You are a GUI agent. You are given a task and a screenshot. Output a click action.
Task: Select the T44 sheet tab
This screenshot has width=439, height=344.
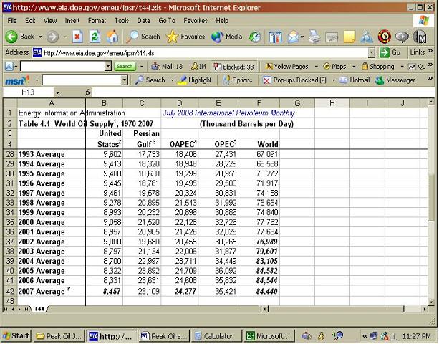click(39, 308)
